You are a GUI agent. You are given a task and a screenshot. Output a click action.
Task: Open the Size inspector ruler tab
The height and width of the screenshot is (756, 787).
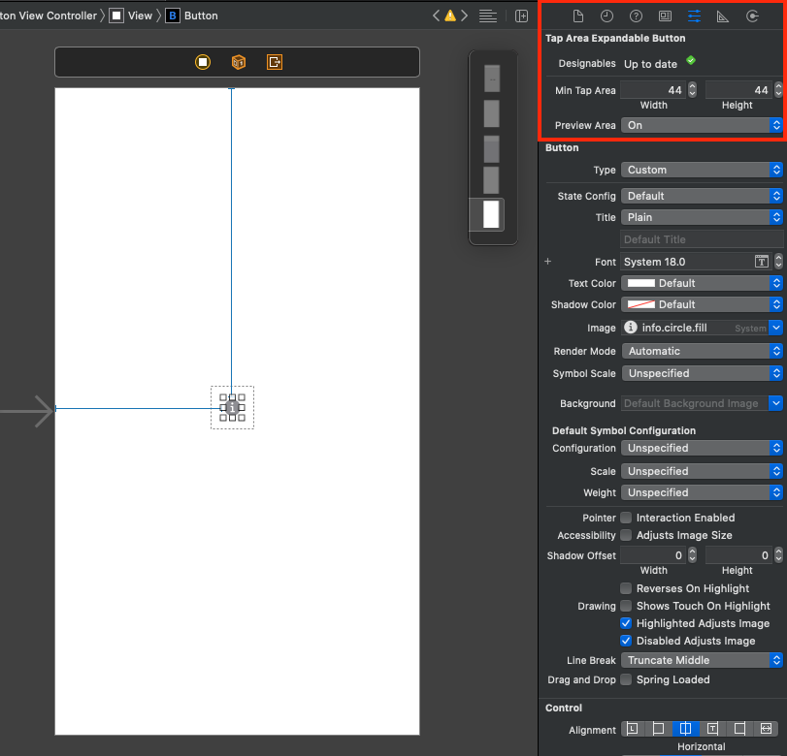tap(722, 16)
